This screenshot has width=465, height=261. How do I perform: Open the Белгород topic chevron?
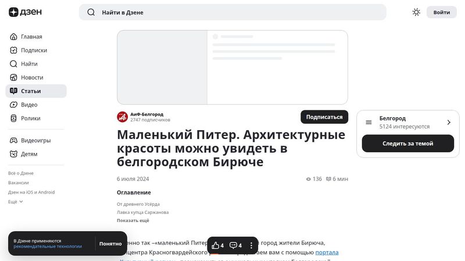(x=449, y=122)
